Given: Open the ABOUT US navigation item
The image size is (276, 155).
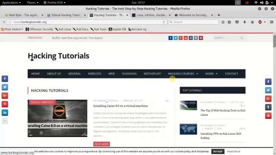Looking at the screenshot, I should pyautogui.click(x=54, y=74).
